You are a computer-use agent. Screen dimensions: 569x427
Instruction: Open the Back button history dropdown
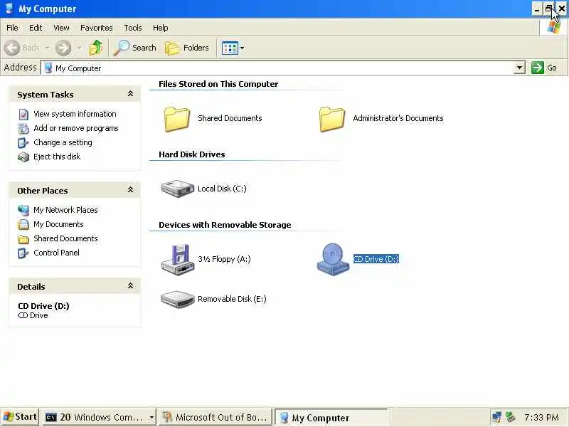(x=47, y=48)
